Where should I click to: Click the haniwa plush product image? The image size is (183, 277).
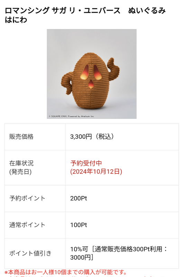(92, 74)
